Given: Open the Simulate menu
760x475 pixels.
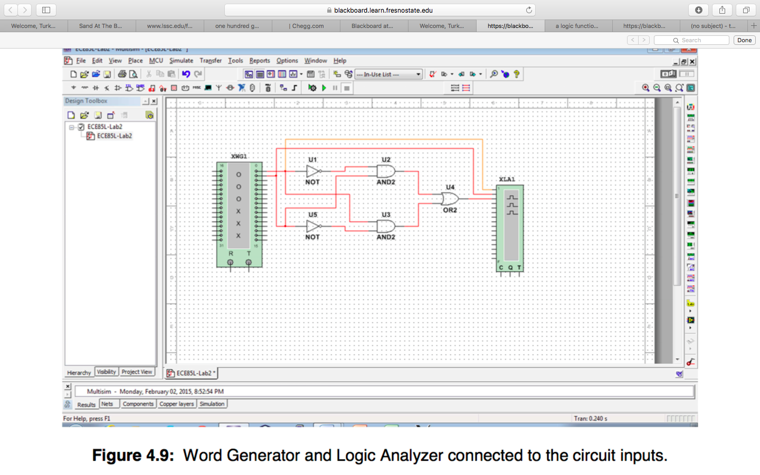Looking at the screenshot, I should point(181,61).
